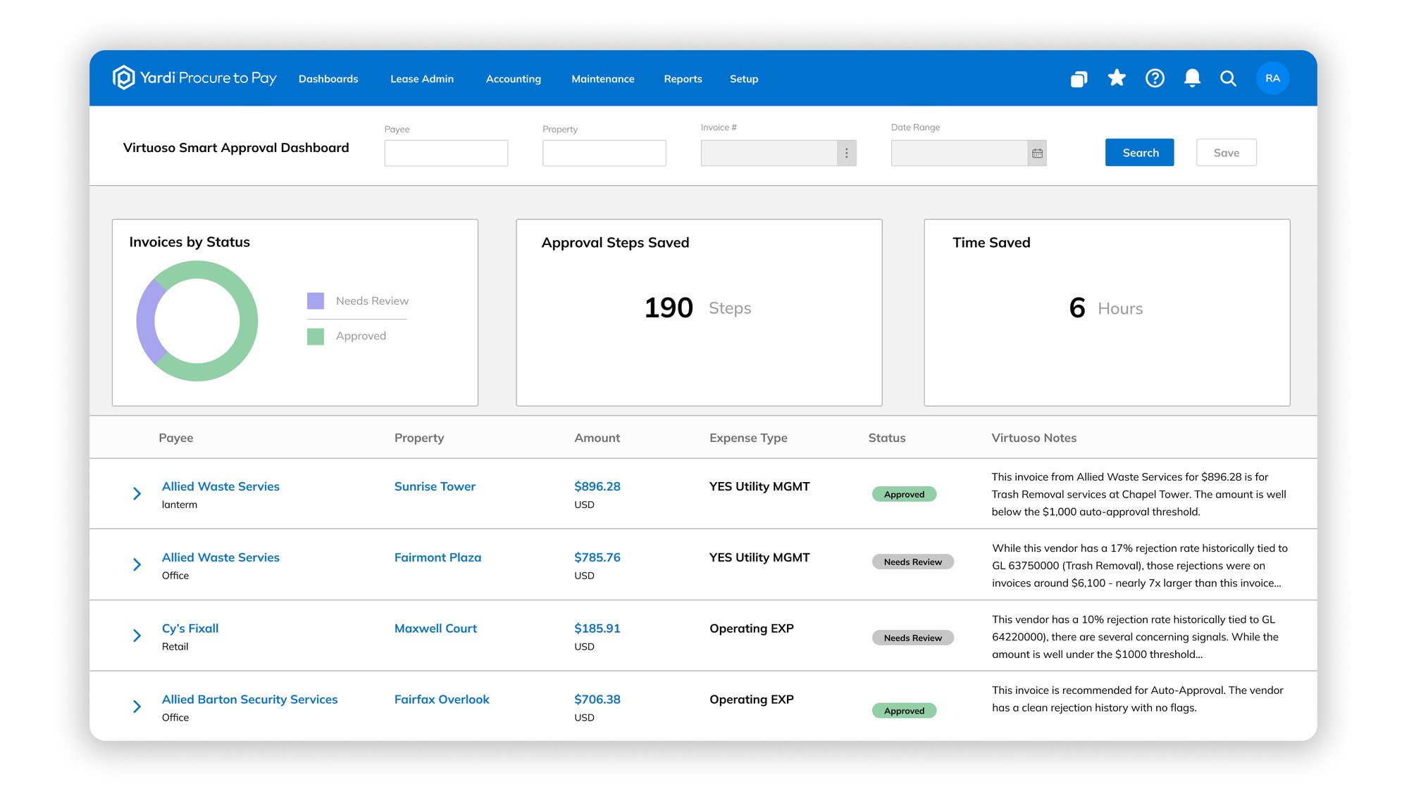Click the Approval Steps Saved card title
Viewport: 1409px width, 791px height.
point(615,243)
